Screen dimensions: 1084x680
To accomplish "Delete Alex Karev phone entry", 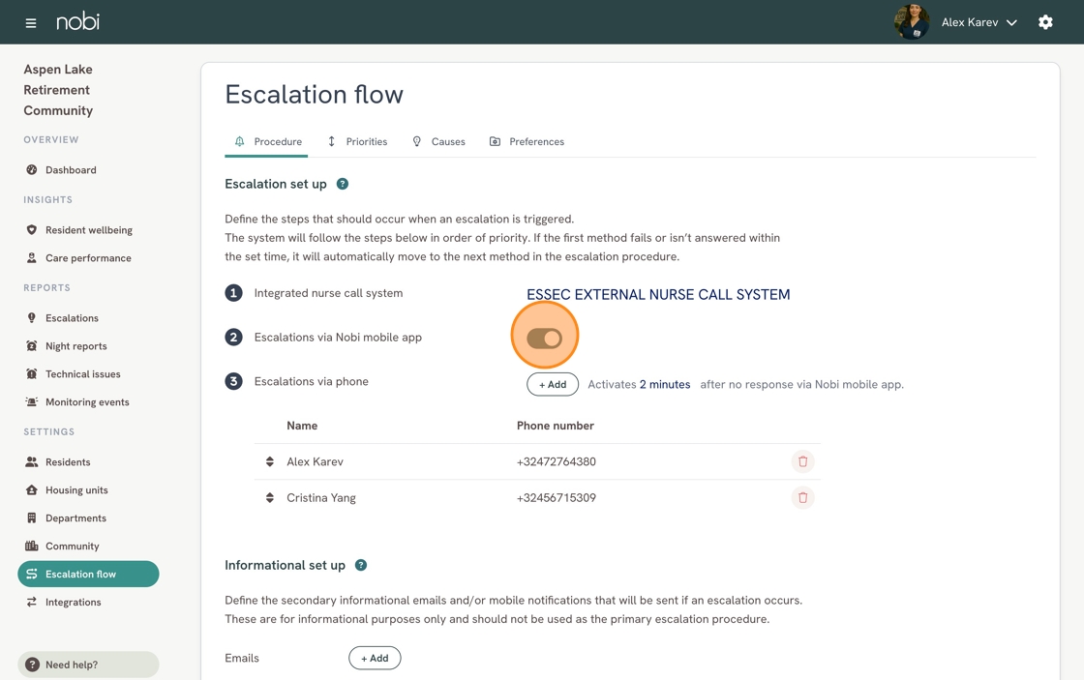I will click(802, 461).
